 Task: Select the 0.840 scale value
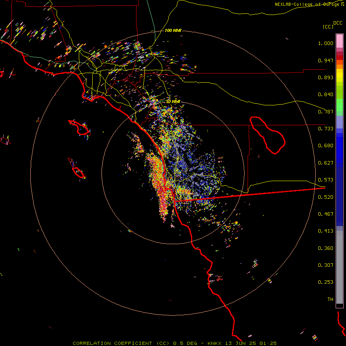[x=326, y=95]
